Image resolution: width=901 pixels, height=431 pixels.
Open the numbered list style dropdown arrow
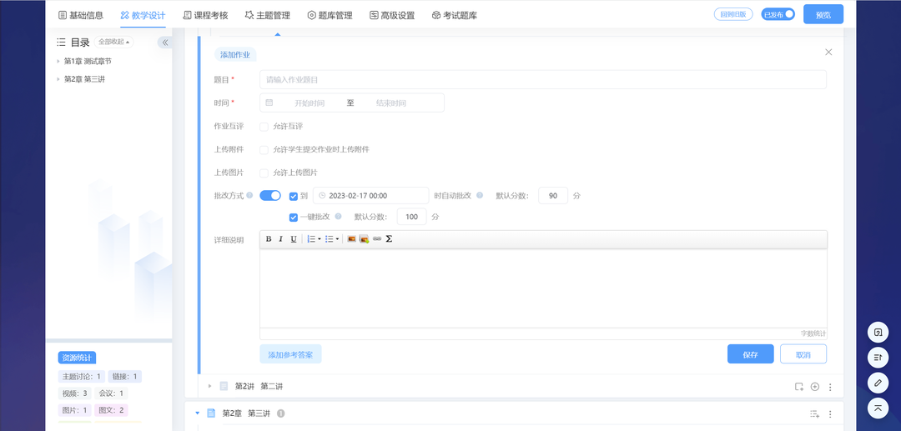coord(320,238)
